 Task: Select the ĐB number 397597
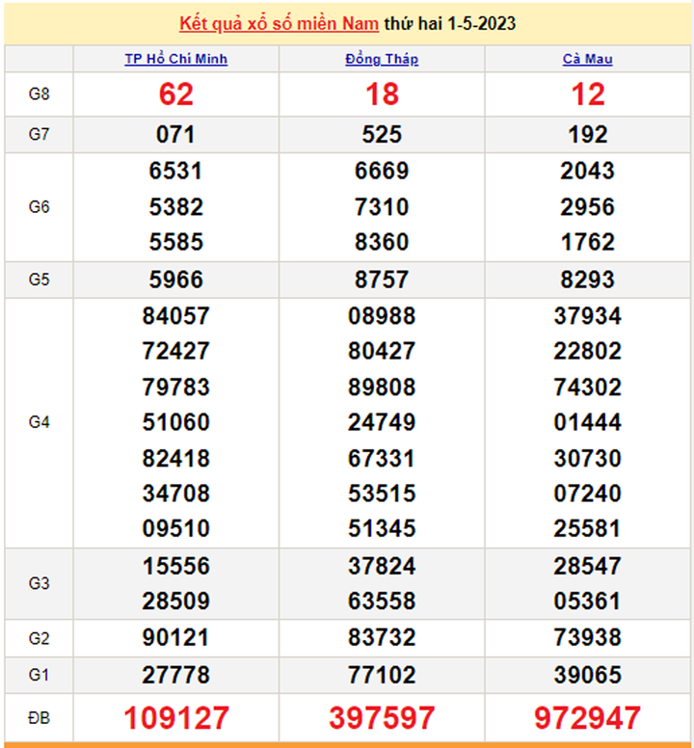click(382, 718)
